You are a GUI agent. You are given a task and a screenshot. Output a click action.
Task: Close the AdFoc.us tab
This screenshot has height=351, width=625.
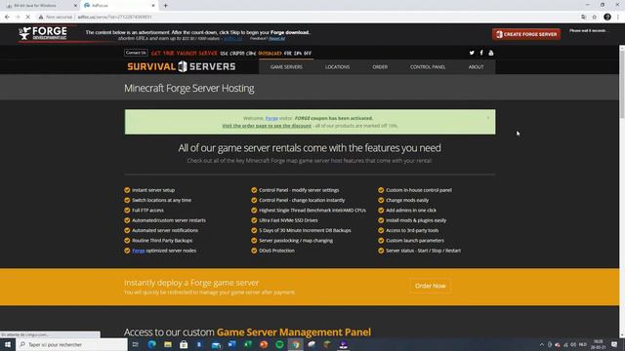coord(153,6)
